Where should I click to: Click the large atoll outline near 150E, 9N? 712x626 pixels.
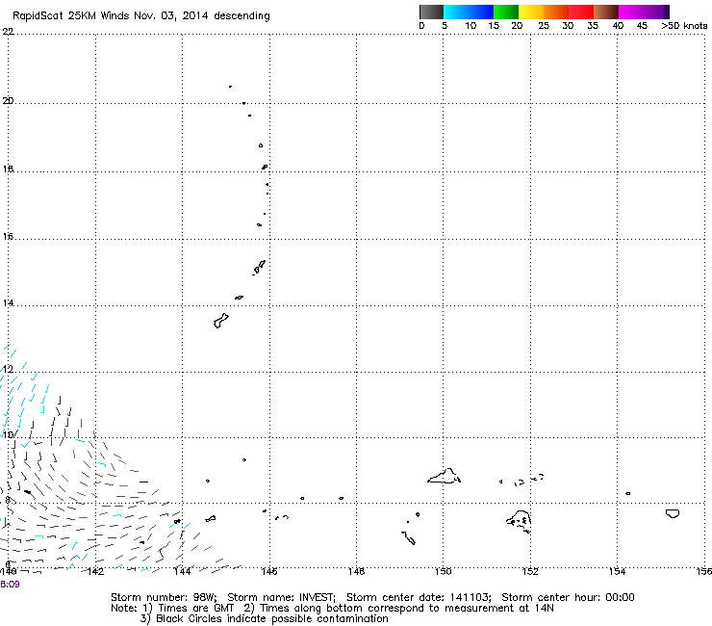pyautogui.click(x=445, y=476)
